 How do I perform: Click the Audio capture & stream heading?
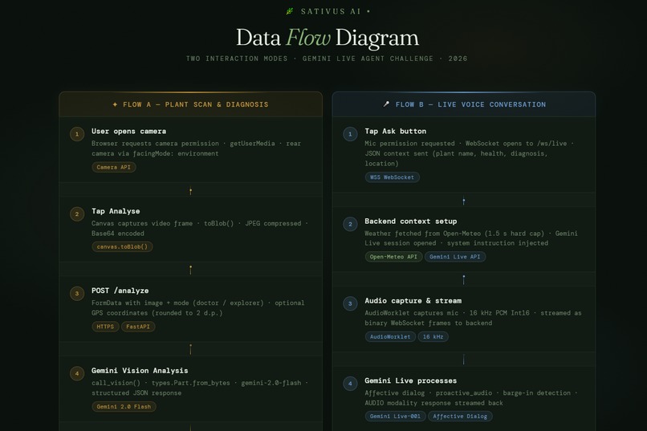coord(413,301)
